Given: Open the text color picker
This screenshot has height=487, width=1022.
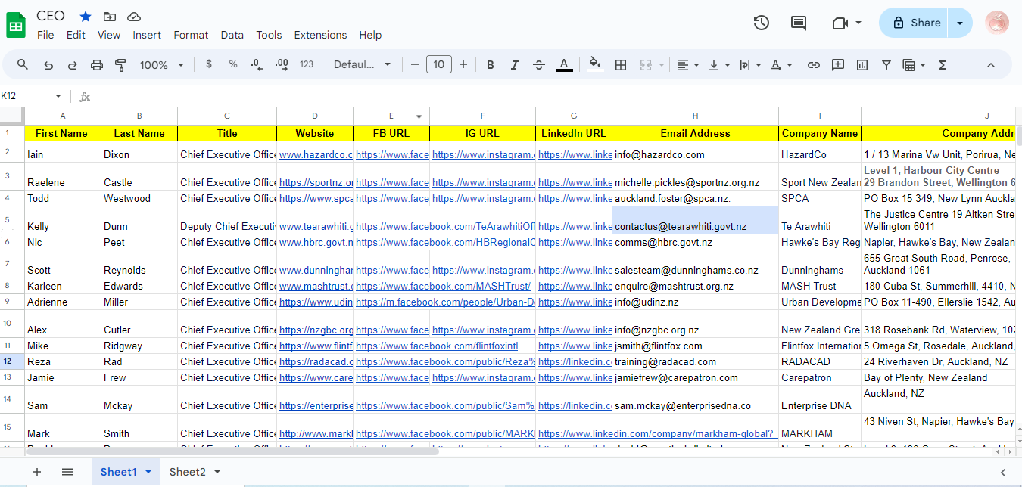Looking at the screenshot, I should point(564,65).
